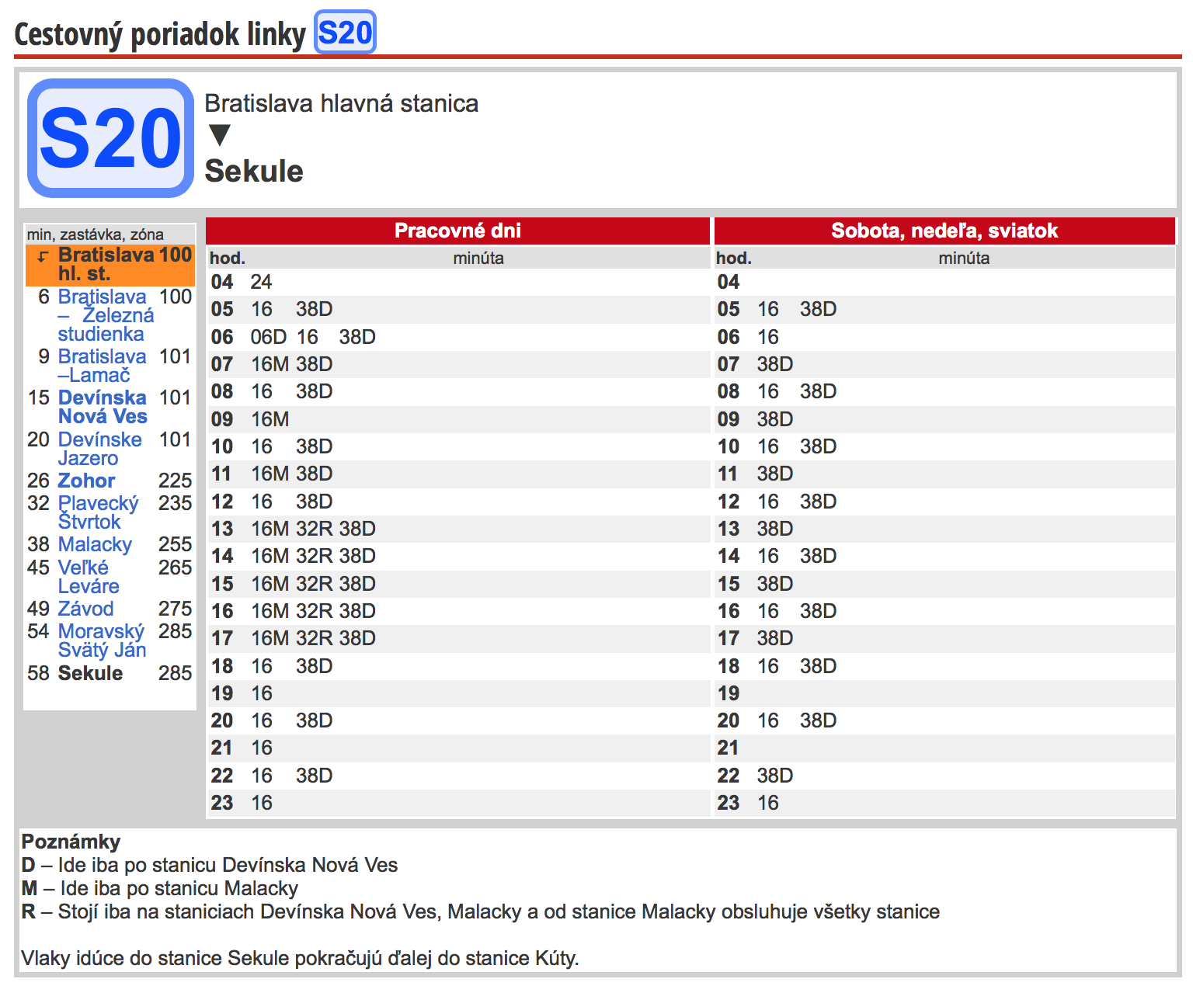This screenshot has width=1193, height=986.
Task: Click 16 in weekend hour 23
Action: pos(768,803)
